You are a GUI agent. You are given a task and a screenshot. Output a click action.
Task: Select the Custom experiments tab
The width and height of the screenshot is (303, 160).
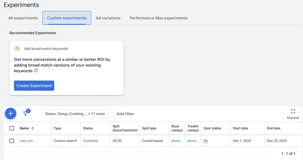(67, 18)
